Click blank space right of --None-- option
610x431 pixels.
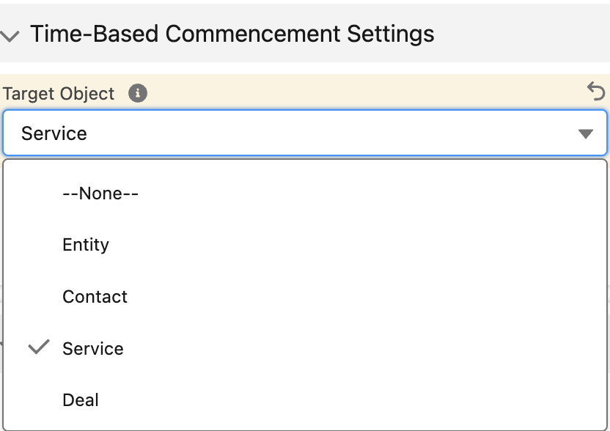370,194
